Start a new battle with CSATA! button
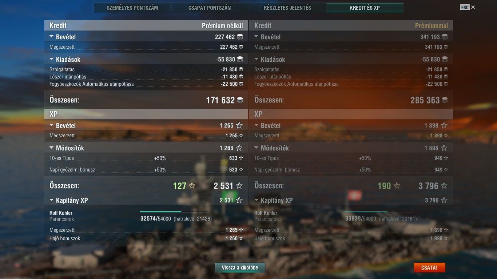497x279 pixels. coord(429,268)
